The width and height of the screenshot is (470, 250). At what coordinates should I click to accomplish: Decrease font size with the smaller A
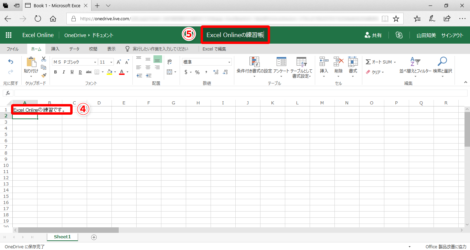click(127, 62)
